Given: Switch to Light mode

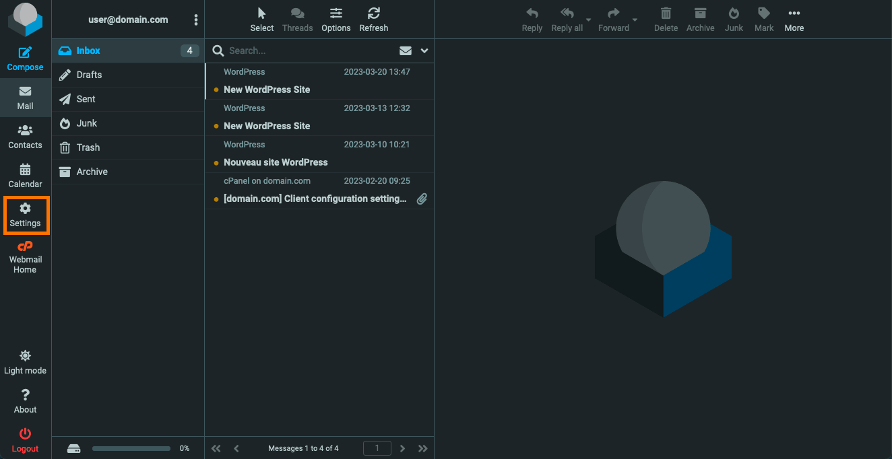Looking at the screenshot, I should point(25,362).
